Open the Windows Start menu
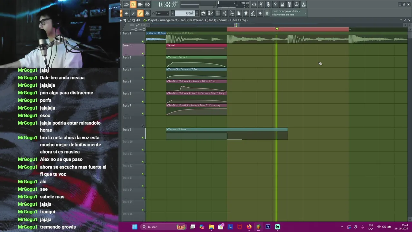 click(135, 227)
